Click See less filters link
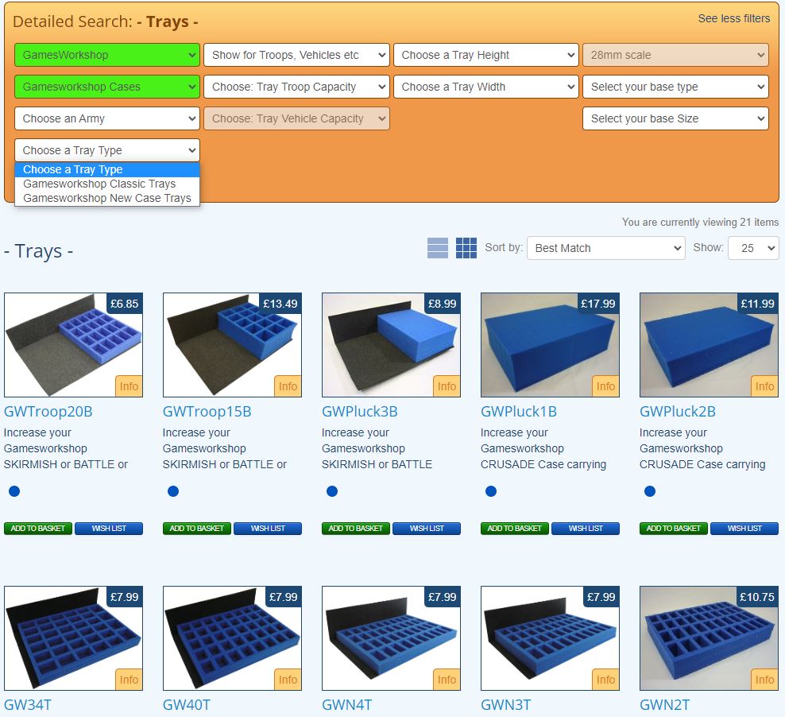 [733, 18]
